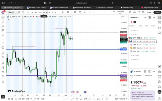The height and width of the screenshot is (101, 162).
Task: Undo the last chart action
Action: click(x=90, y=12)
